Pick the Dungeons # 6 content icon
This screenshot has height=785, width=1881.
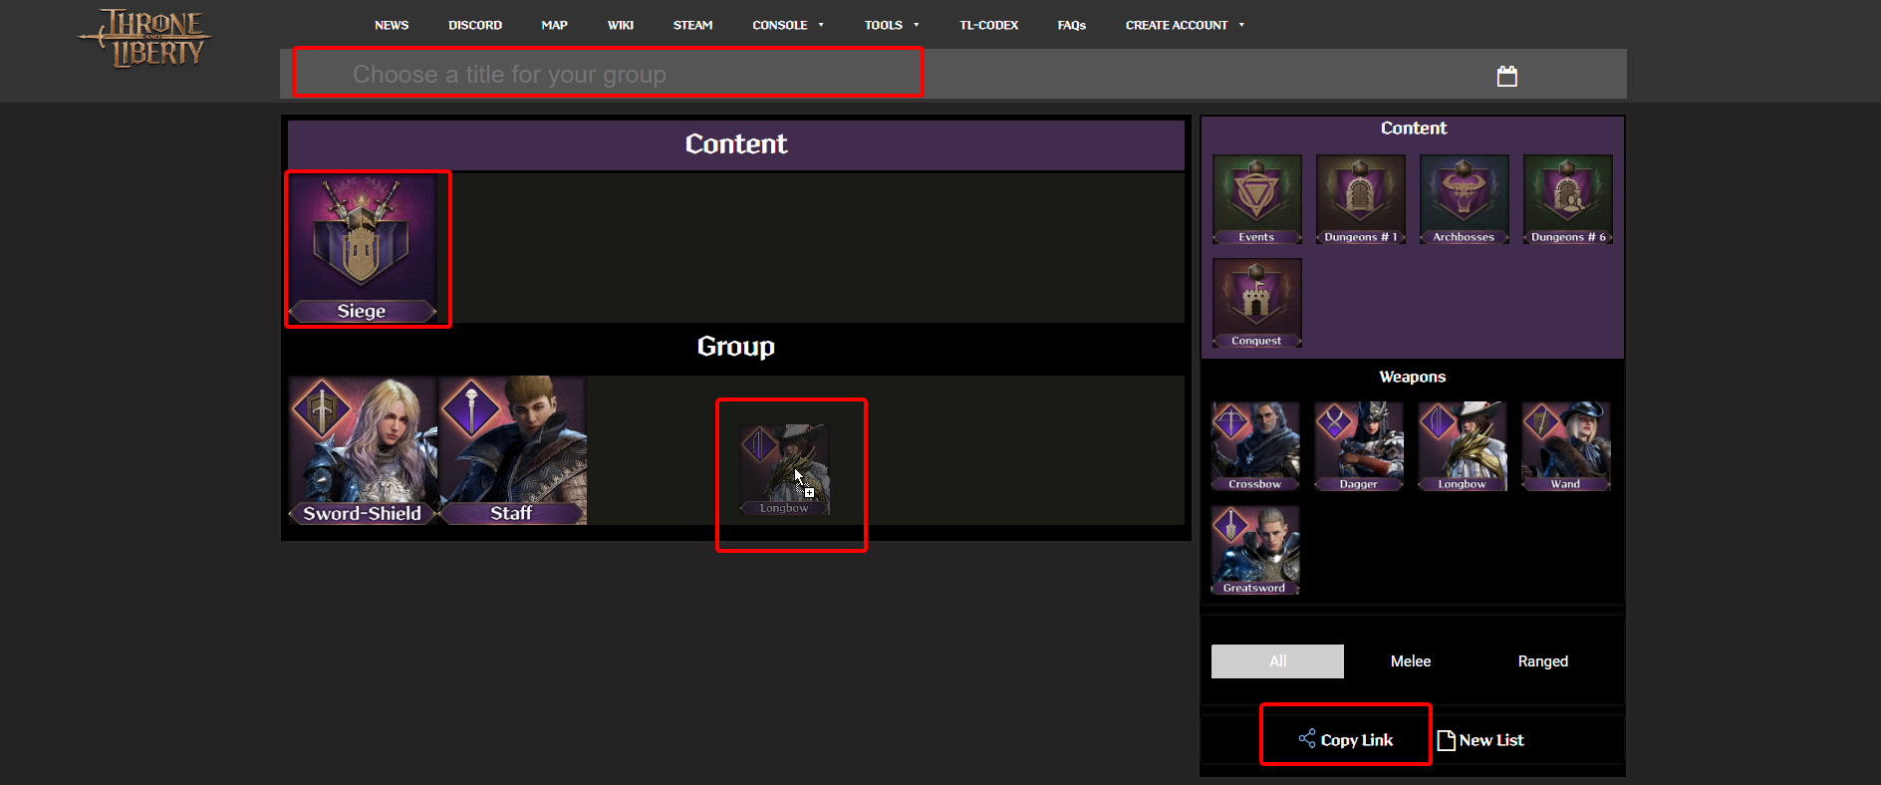(1568, 199)
